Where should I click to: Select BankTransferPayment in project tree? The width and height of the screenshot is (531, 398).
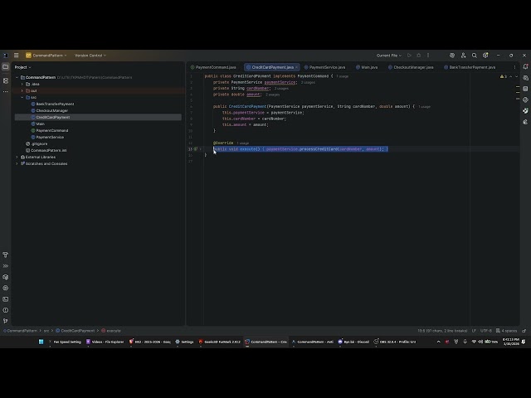pos(52,104)
